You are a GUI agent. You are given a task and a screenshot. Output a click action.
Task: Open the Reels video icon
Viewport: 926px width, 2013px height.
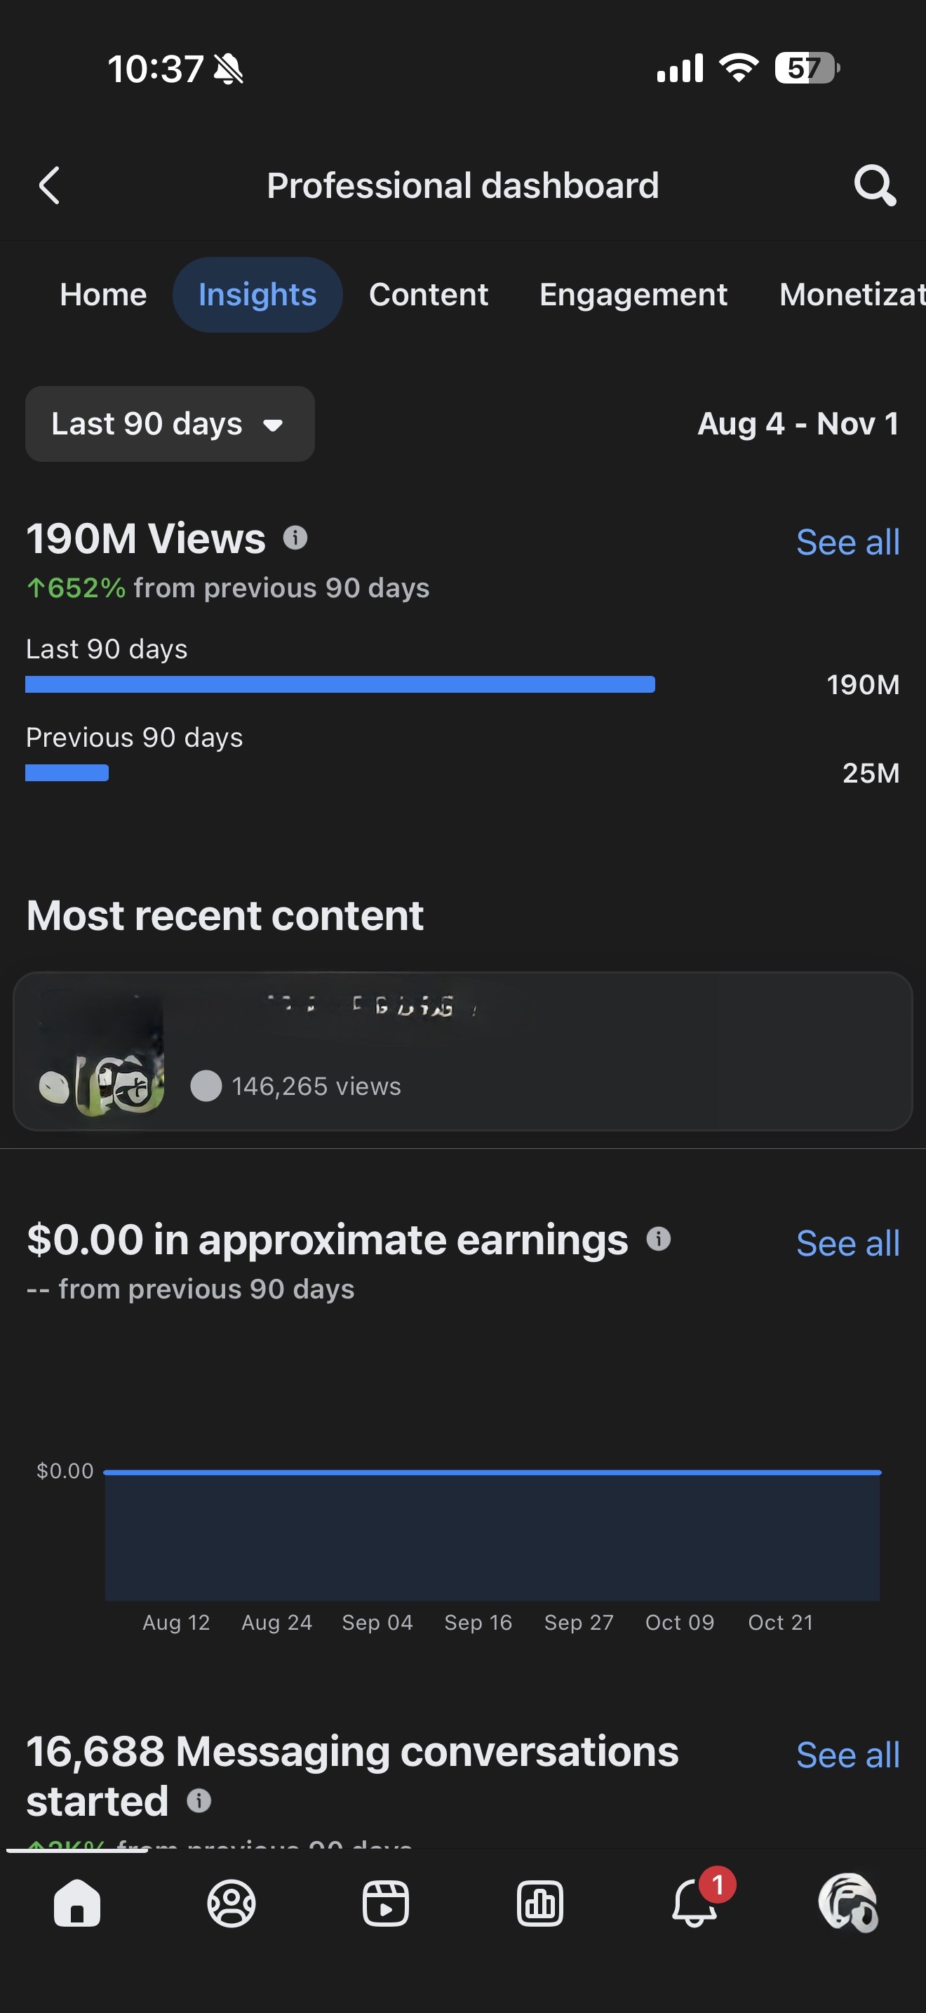pyautogui.click(x=386, y=1904)
